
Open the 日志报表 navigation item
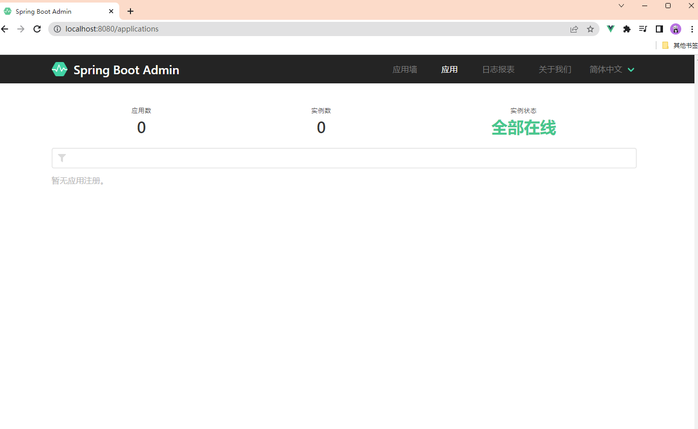498,69
